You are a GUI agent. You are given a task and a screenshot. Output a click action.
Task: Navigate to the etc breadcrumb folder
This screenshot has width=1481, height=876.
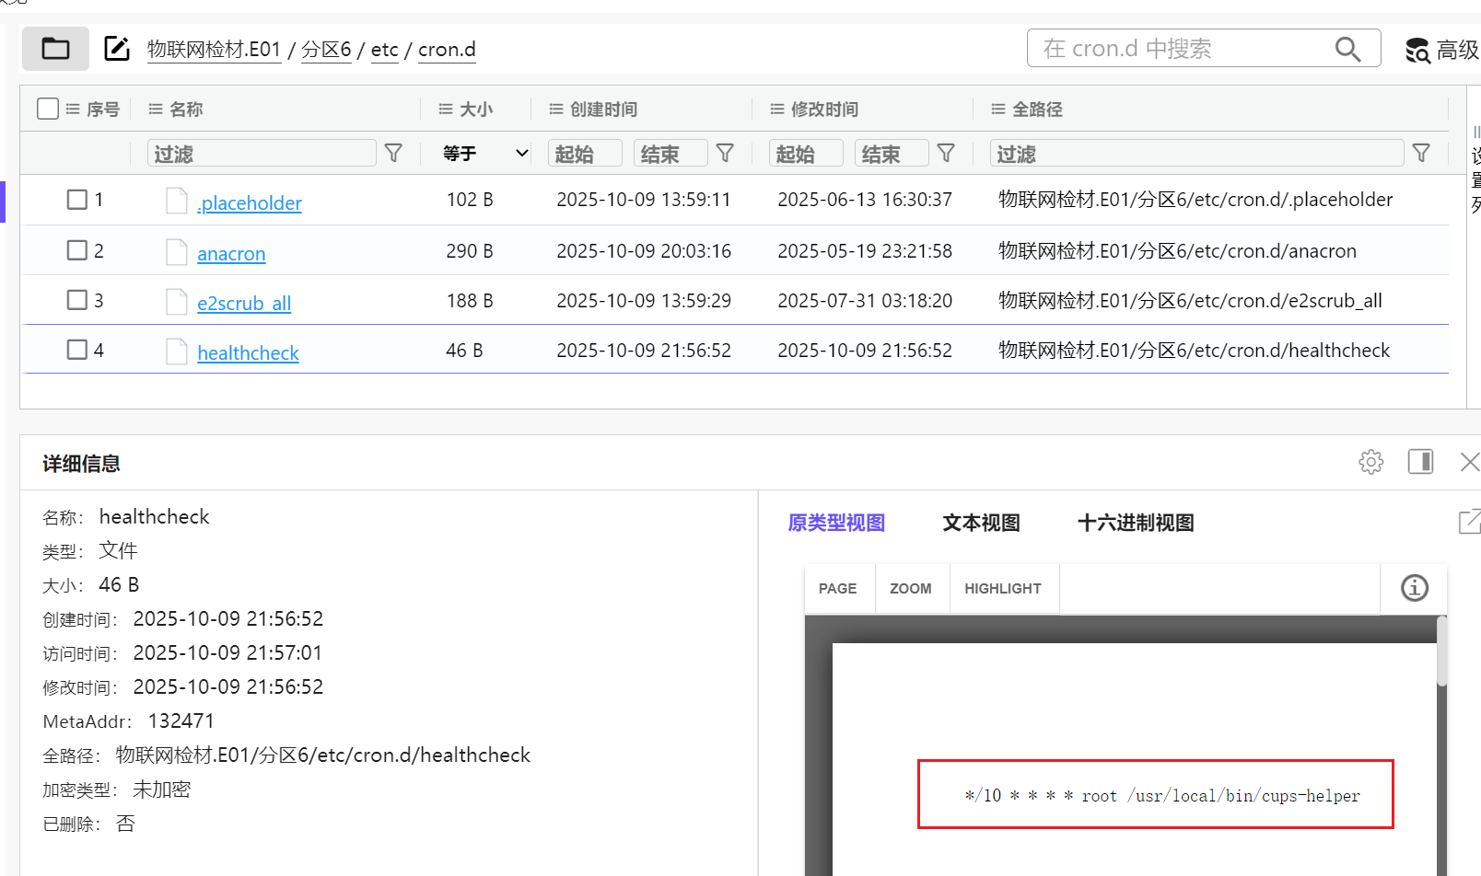coord(384,50)
